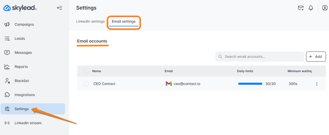Select the Email settings tab
The width and height of the screenshot is (329, 135).
[x=124, y=22]
